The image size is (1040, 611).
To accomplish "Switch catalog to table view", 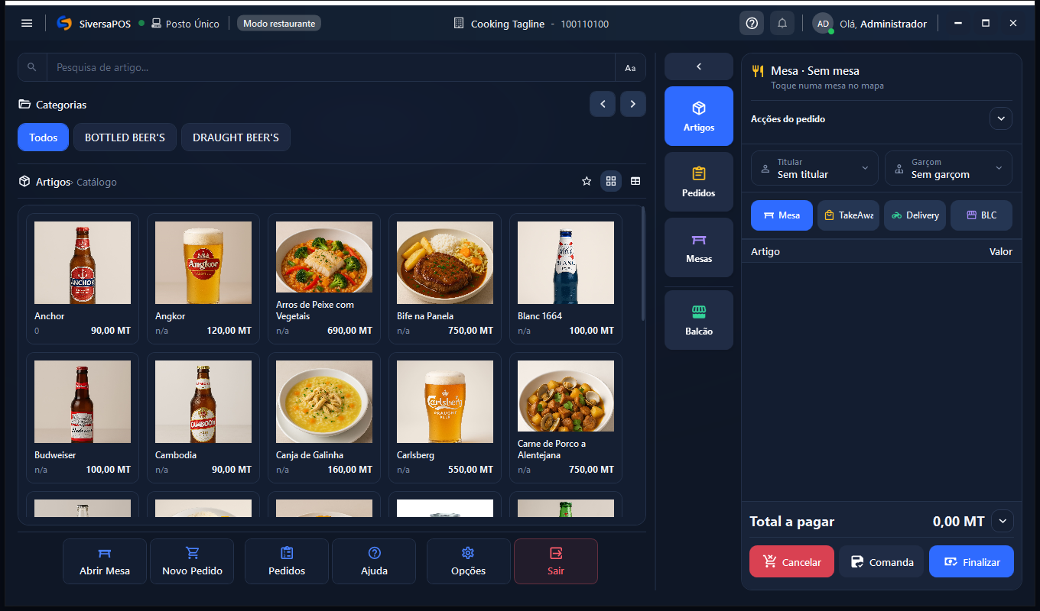I will click(635, 181).
